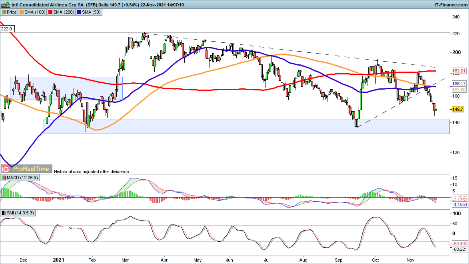The height and width of the screenshot is (264, 469).
Task: Click the 240 price axis label
Action: click(x=456, y=17)
